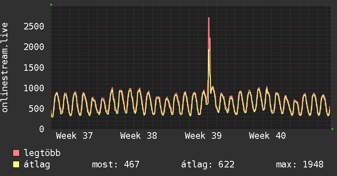Click the Week 38 axis label
The height and width of the screenshot is (176, 337).
tap(139, 136)
